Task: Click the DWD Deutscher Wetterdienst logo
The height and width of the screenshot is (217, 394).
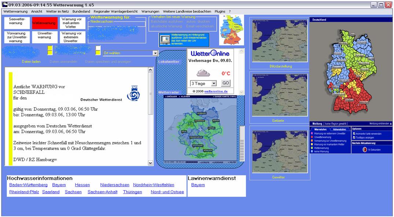Action: [133, 93]
